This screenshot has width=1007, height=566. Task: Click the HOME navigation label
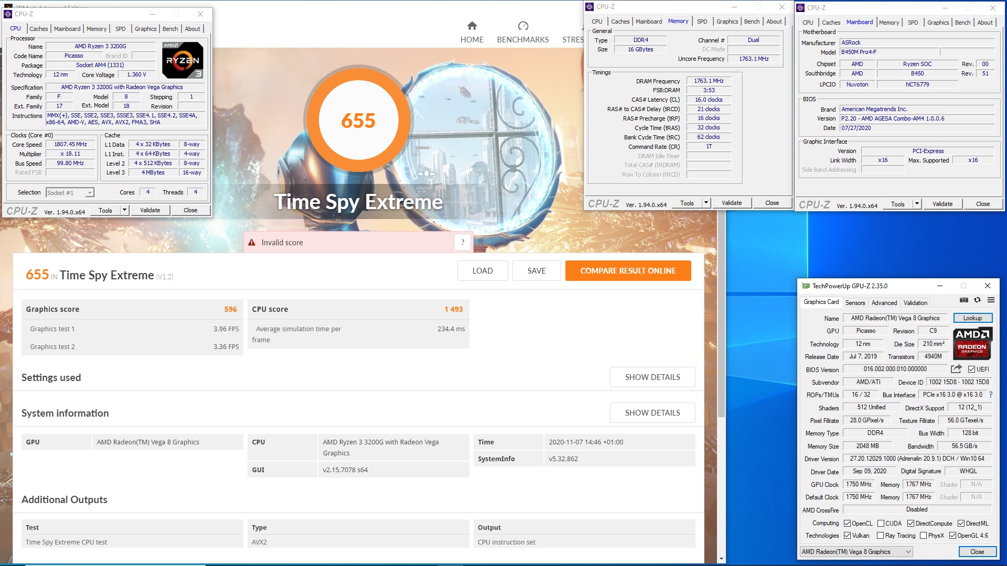(472, 40)
